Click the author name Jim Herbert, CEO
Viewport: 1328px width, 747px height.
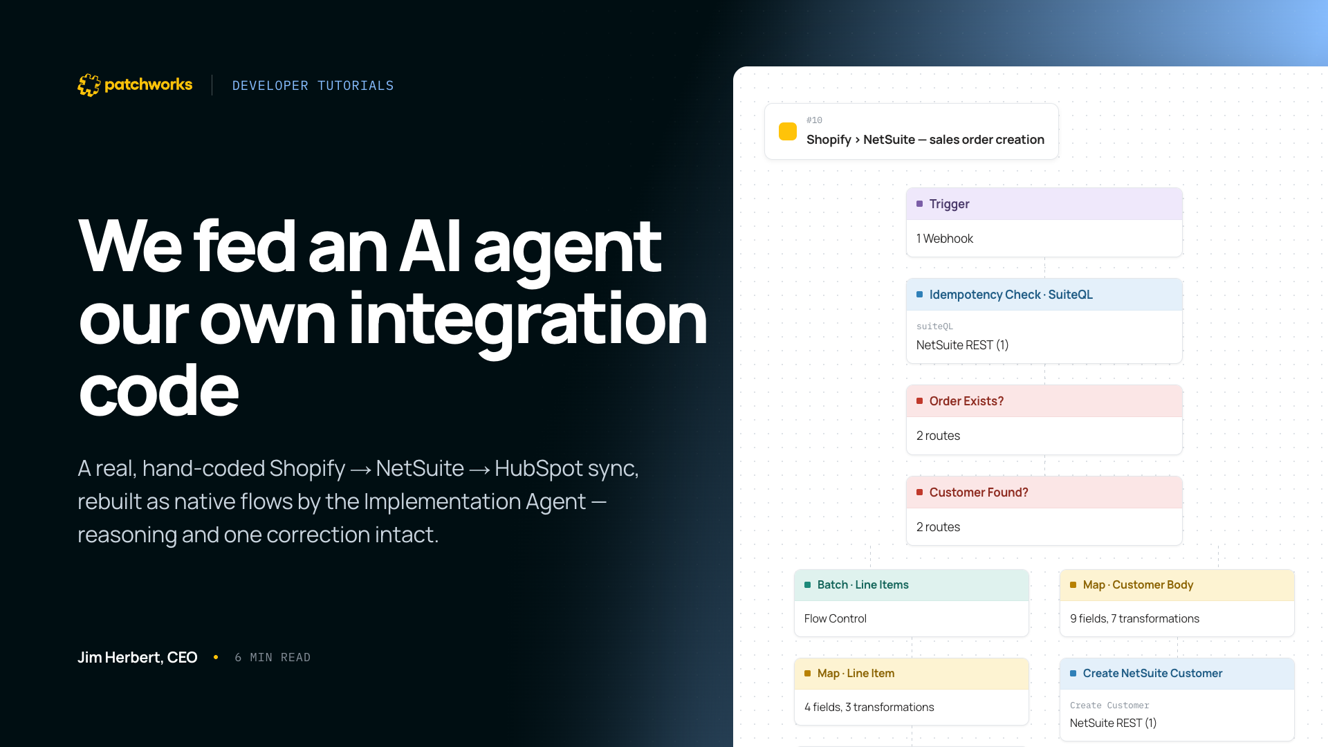point(138,658)
